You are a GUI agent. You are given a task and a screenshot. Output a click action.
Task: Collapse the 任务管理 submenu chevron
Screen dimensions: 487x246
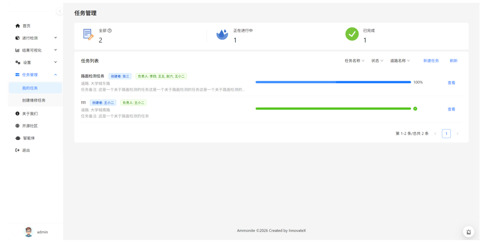click(x=55, y=74)
